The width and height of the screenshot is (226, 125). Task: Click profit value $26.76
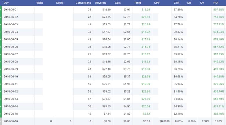pos(146,99)
